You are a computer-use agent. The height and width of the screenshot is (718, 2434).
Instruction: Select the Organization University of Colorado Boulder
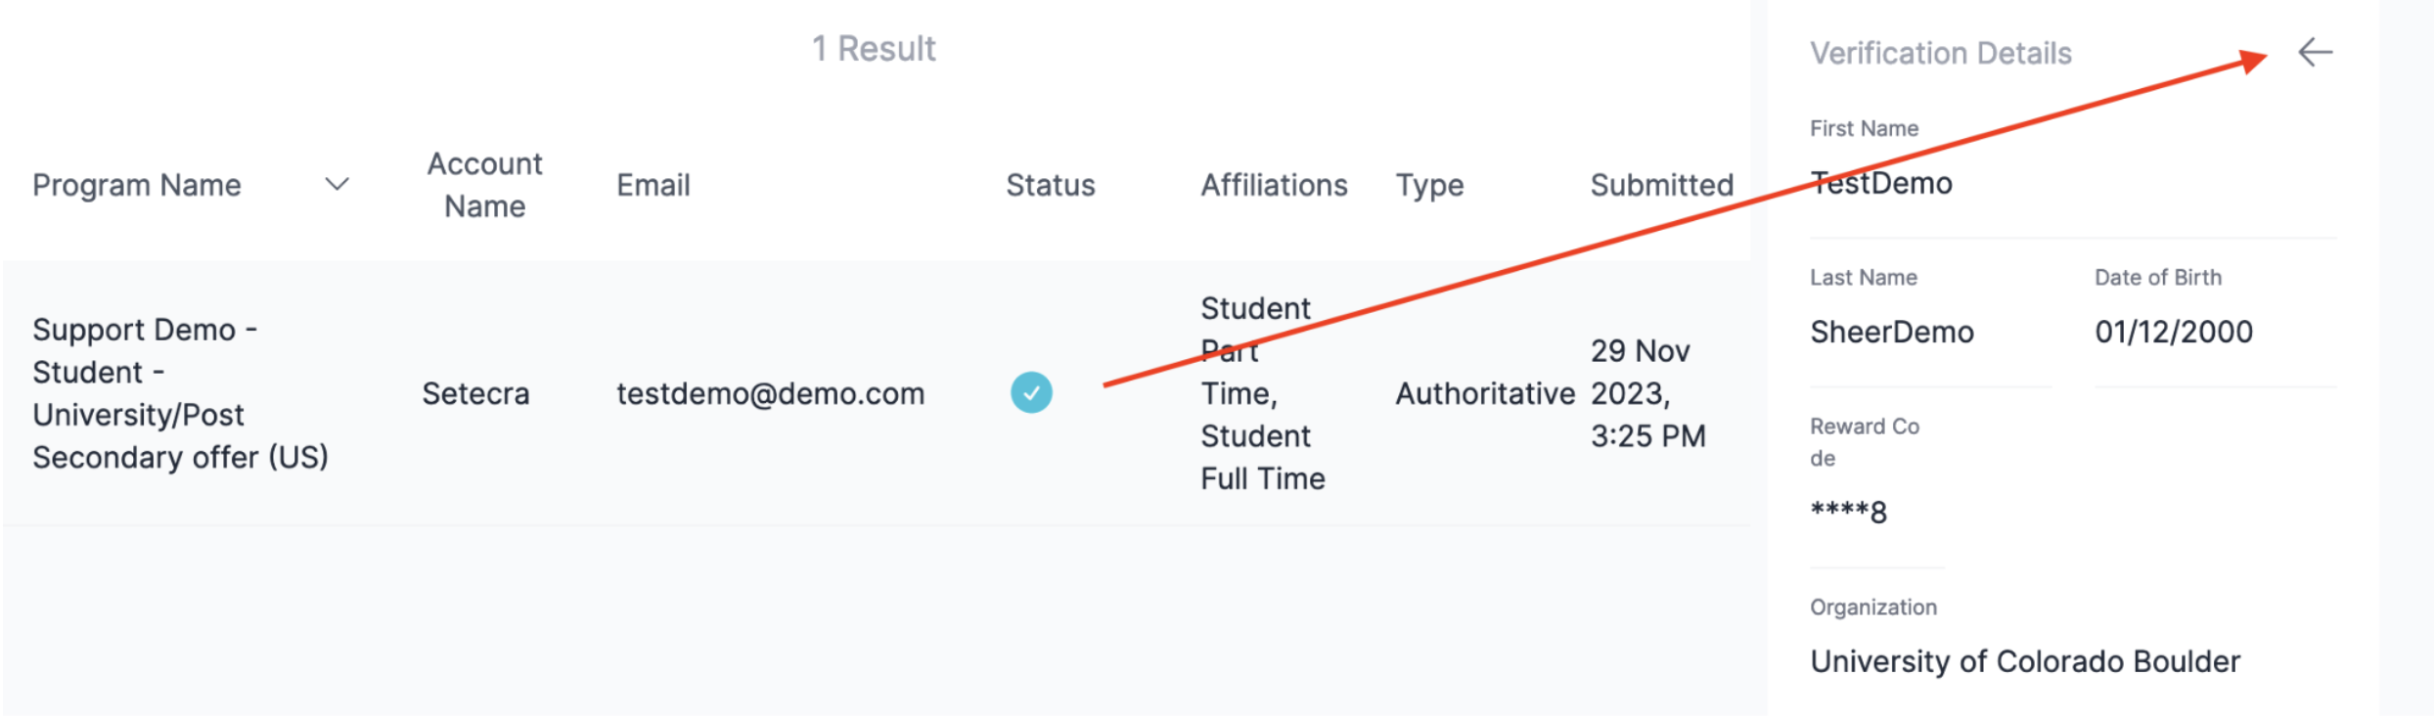[x=2024, y=661]
